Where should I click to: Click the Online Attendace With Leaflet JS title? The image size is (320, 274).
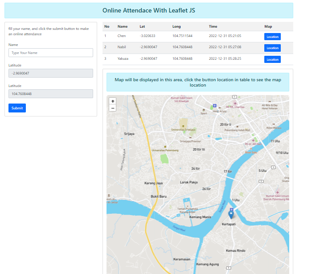coord(149,10)
